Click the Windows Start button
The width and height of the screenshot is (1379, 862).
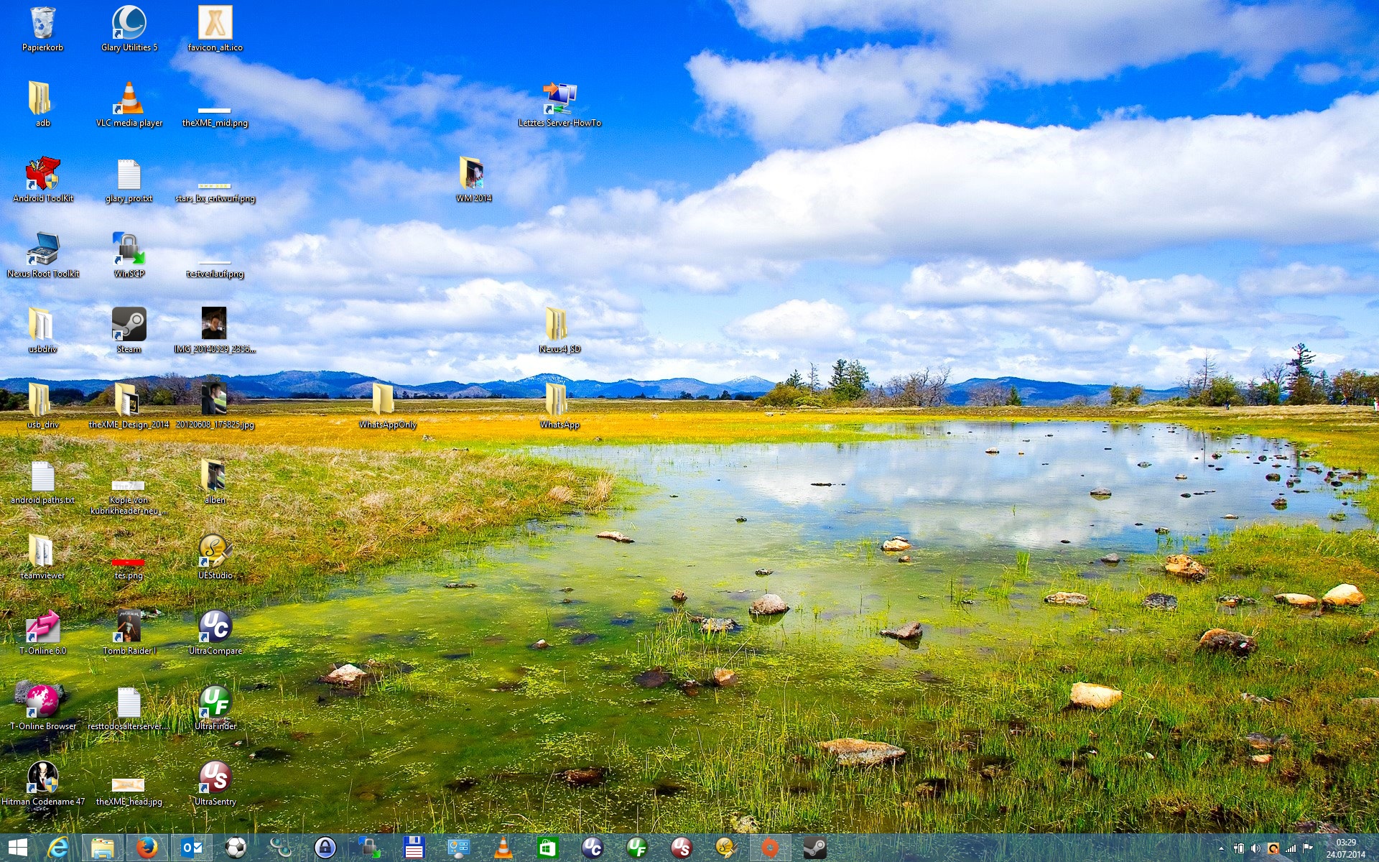pyautogui.click(x=18, y=848)
